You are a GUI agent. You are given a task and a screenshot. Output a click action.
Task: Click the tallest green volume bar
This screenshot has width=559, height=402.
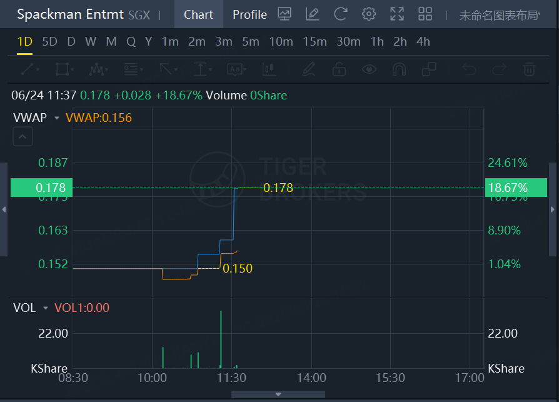(221, 339)
